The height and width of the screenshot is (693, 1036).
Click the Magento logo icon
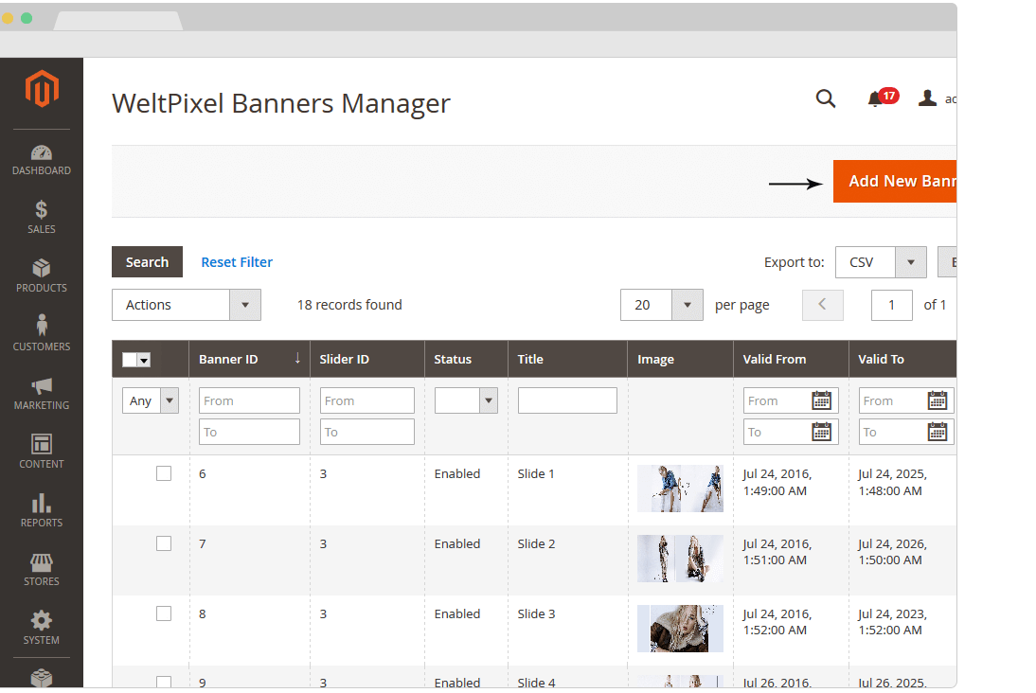tap(42, 90)
